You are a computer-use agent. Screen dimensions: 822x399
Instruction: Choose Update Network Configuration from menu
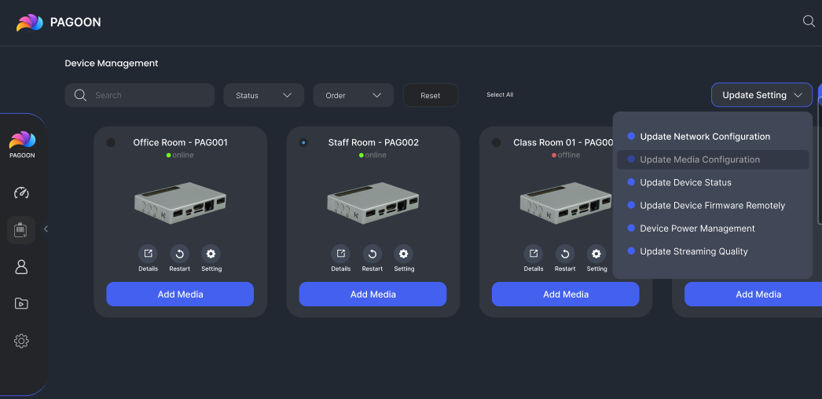click(x=704, y=137)
